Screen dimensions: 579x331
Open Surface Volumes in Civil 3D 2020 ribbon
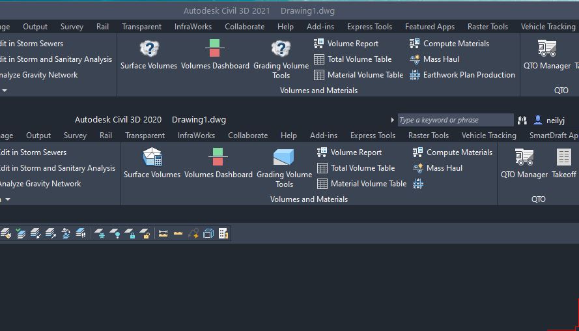(x=152, y=164)
